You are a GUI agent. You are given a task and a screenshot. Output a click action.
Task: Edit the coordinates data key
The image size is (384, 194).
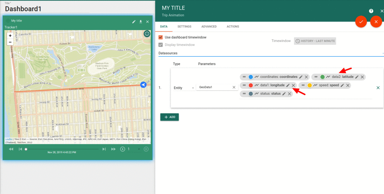(301, 77)
